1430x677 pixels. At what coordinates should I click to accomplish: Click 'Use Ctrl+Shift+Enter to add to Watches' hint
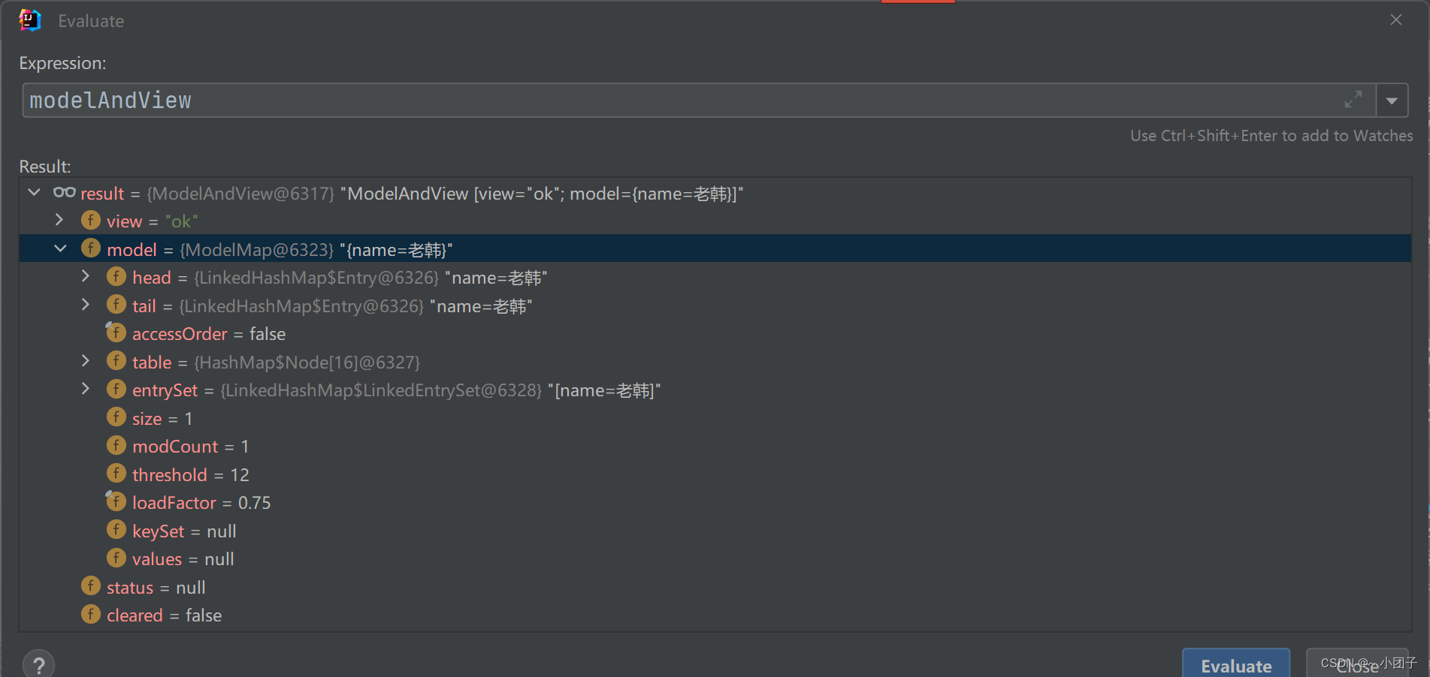pos(1271,136)
